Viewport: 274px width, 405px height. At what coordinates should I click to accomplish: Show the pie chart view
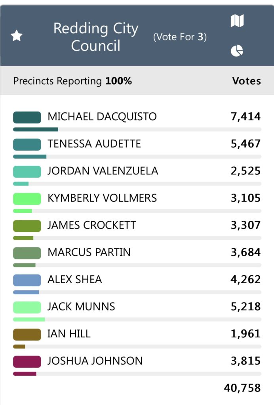(x=237, y=51)
